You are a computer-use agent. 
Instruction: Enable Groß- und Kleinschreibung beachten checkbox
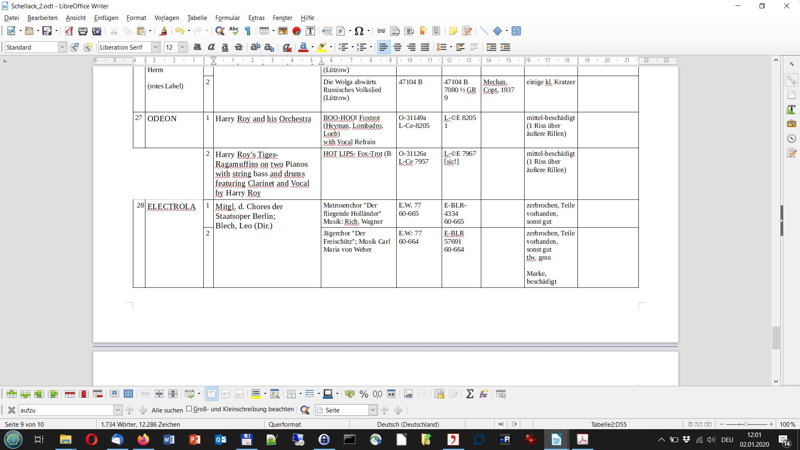(x=189, y=409)
